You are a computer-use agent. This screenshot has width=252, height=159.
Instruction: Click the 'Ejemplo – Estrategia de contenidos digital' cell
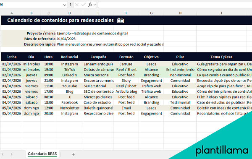click(92, 34)
